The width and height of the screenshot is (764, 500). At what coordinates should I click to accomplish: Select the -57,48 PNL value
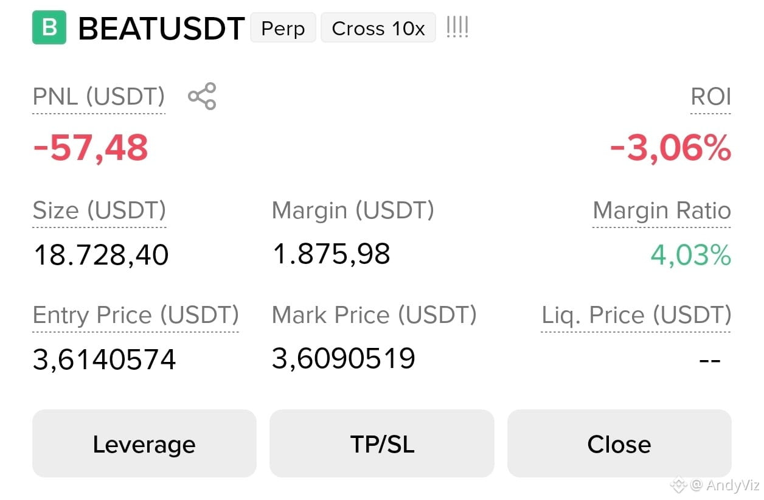click(91, 148)
